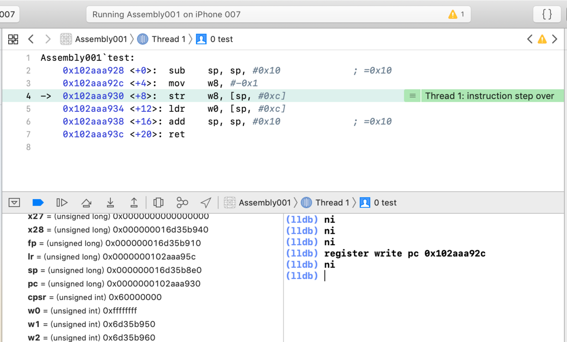Click address 0x102aaa928 in disassembly

point(93,71)
